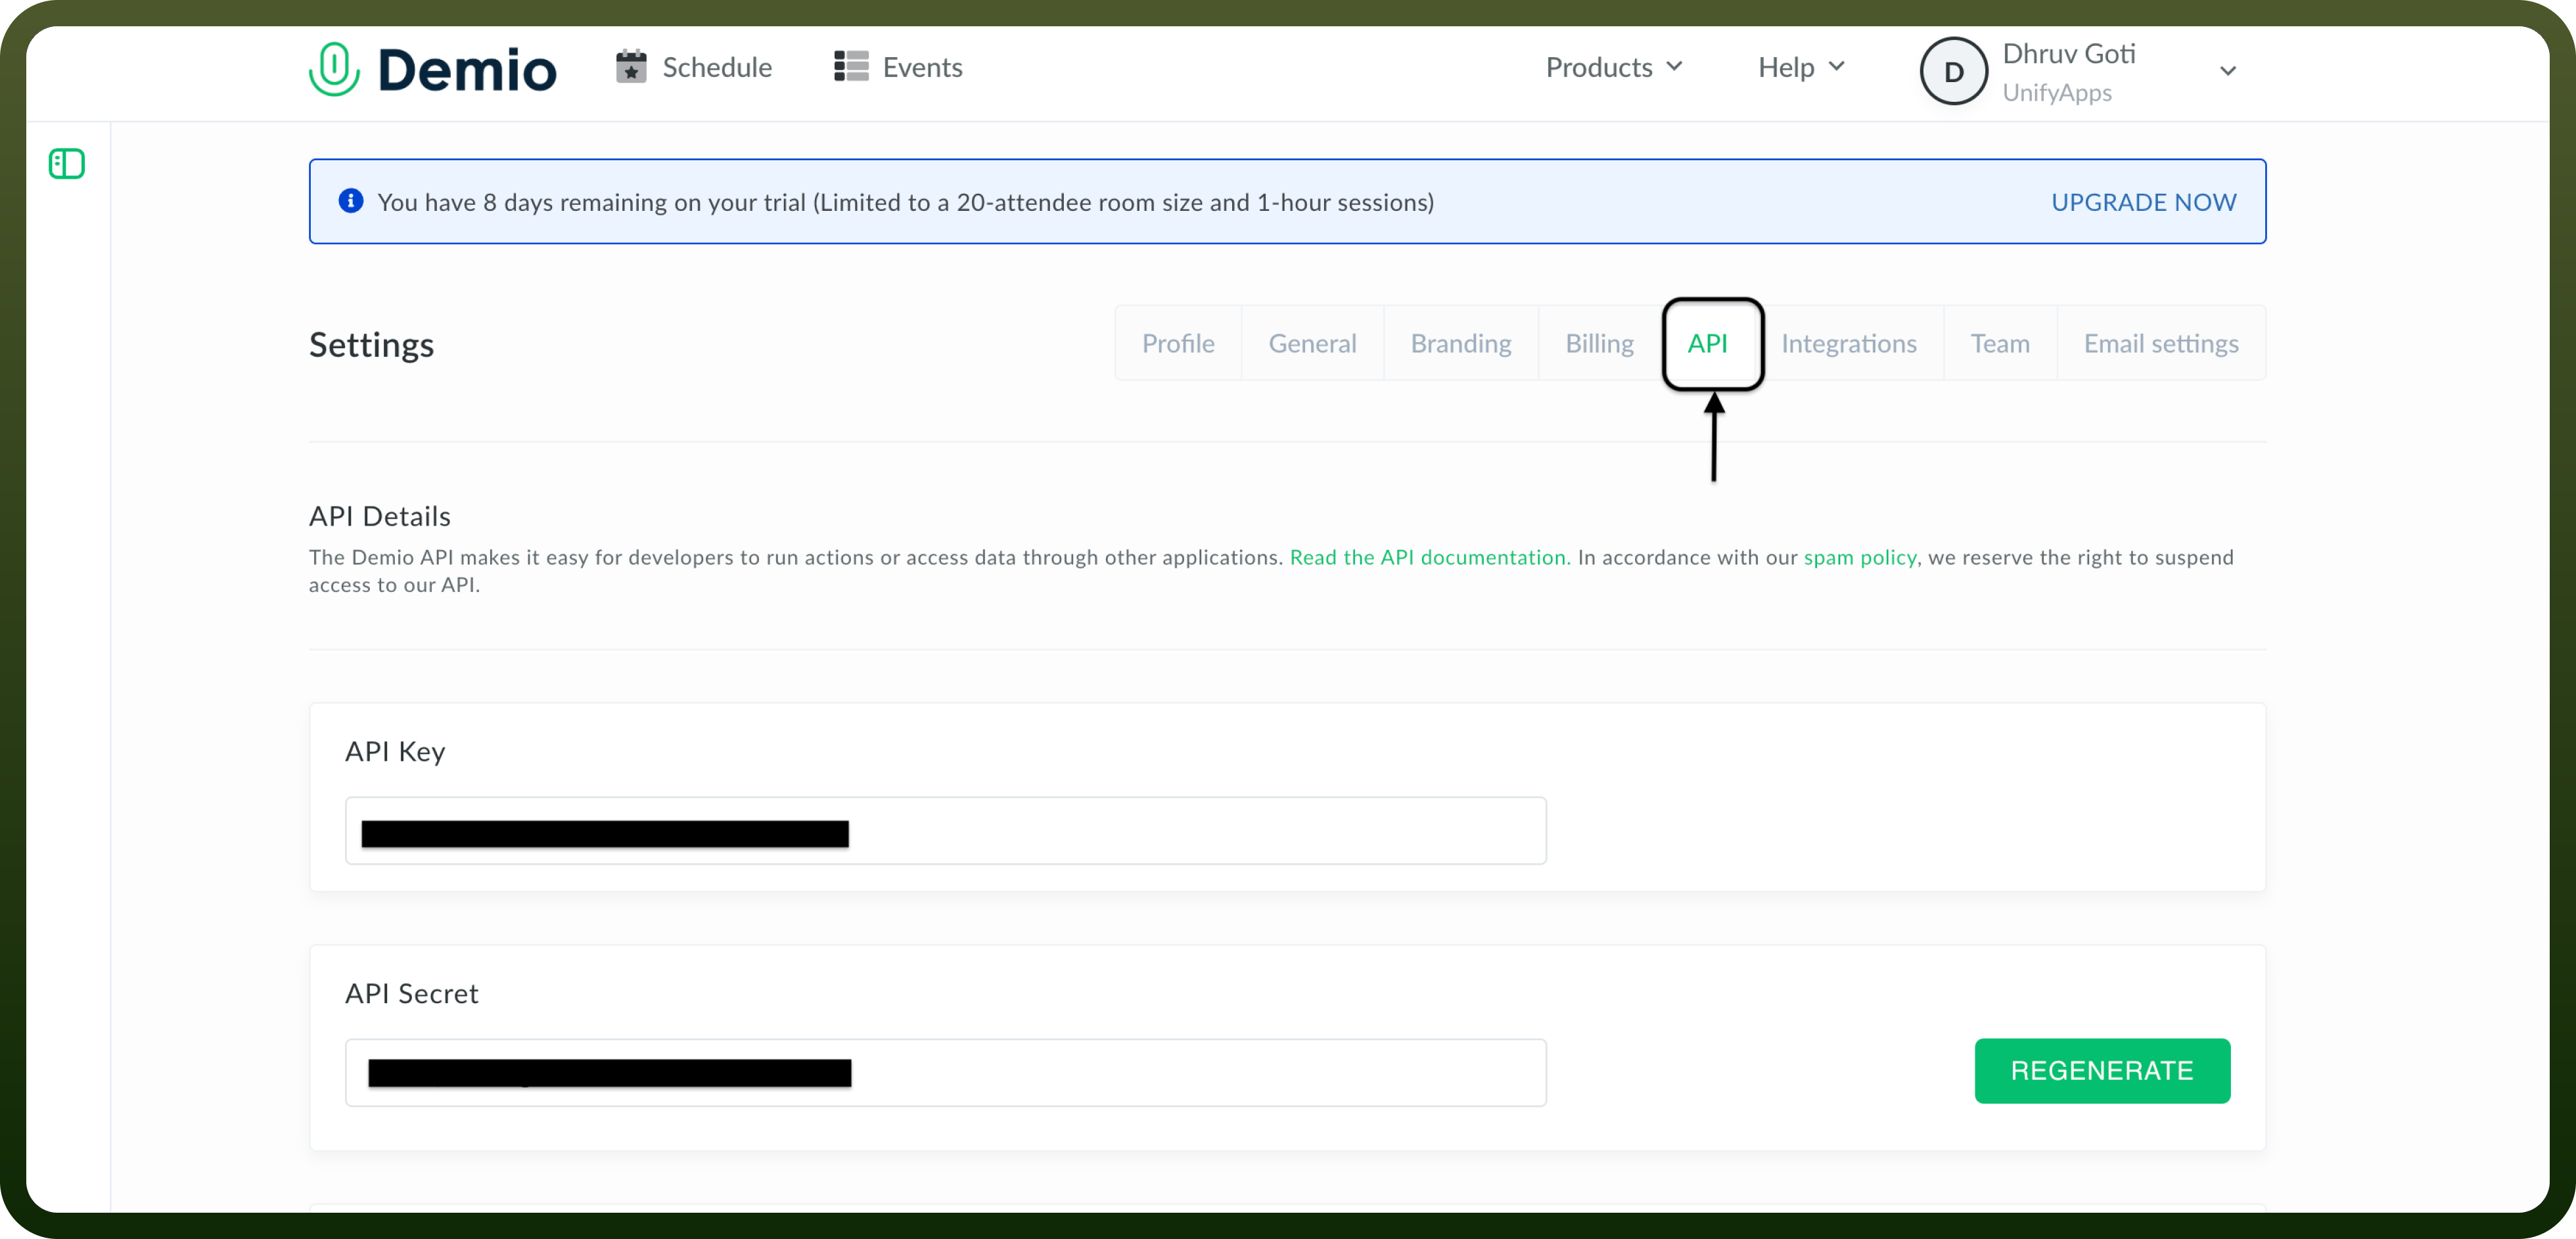Click the API Key label
2576x1239 pixels.
(395, 751)
